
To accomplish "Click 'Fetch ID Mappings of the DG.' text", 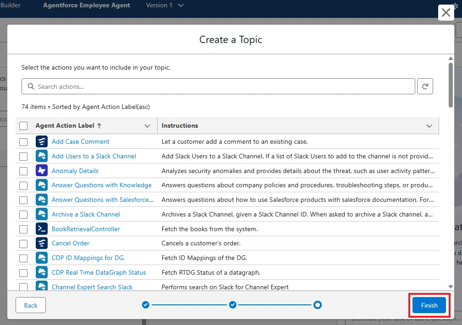I will 204,258.
